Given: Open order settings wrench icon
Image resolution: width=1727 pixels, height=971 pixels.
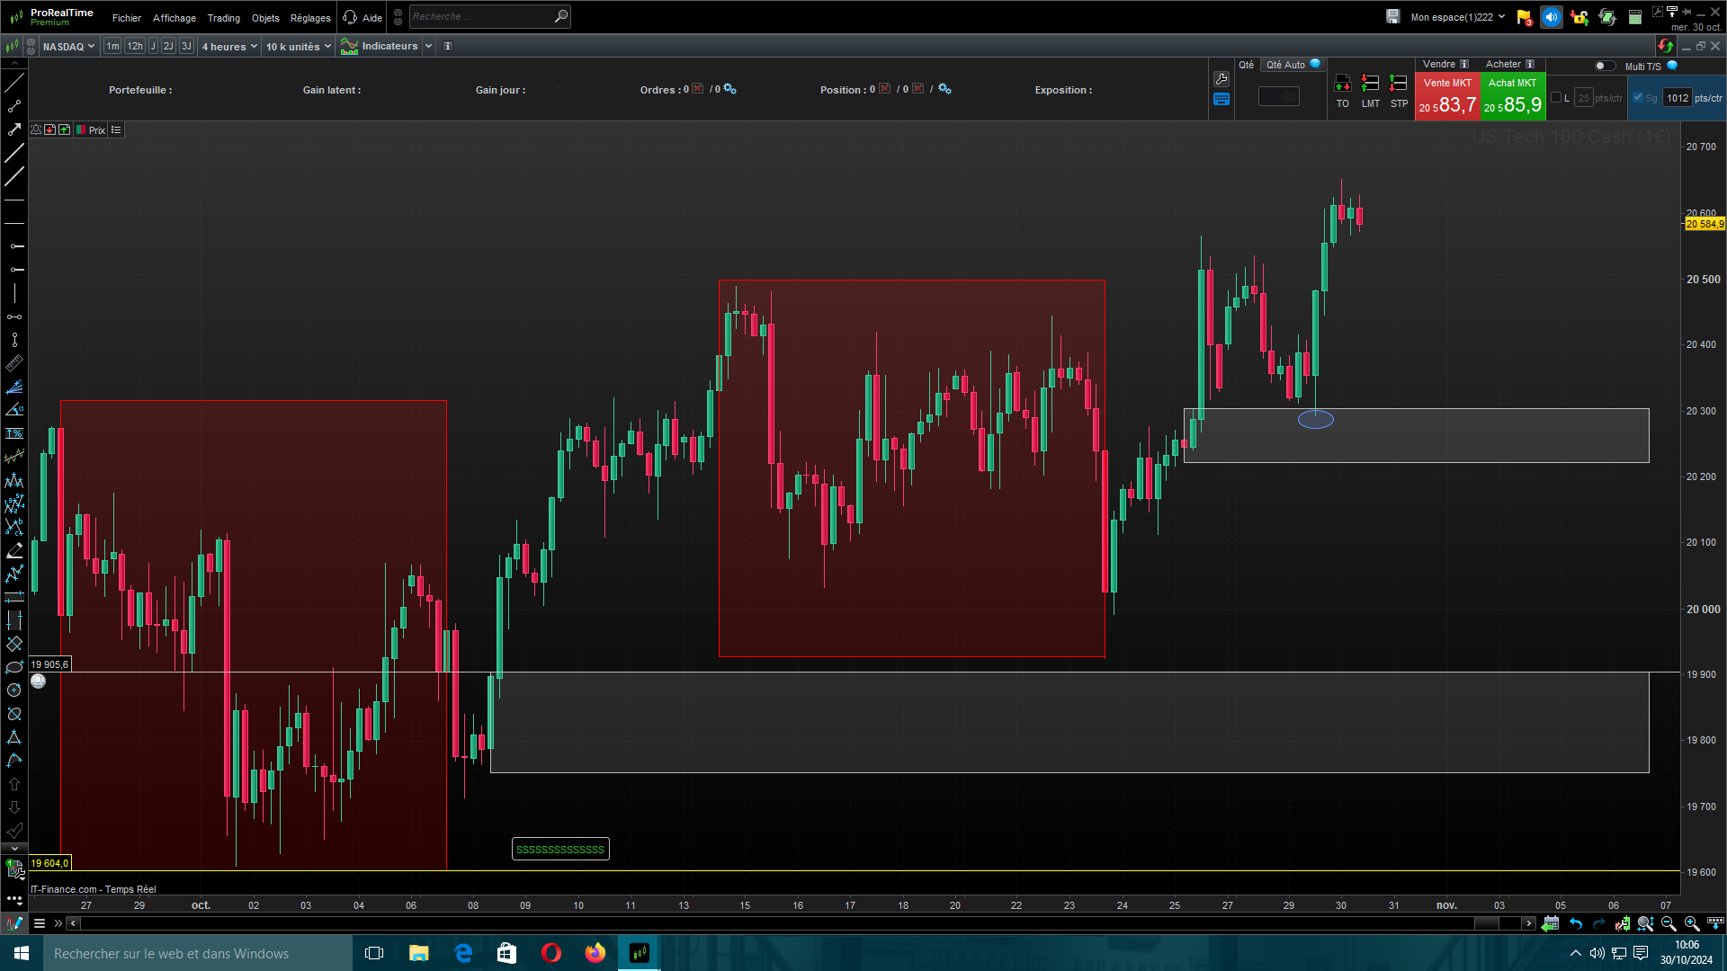Looking at the screenshot, I should coord(1221,79).
